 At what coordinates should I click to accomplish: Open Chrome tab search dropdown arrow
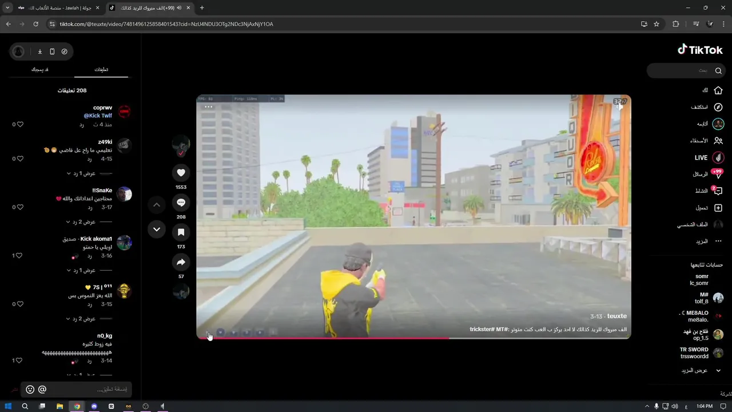[7, 7]
